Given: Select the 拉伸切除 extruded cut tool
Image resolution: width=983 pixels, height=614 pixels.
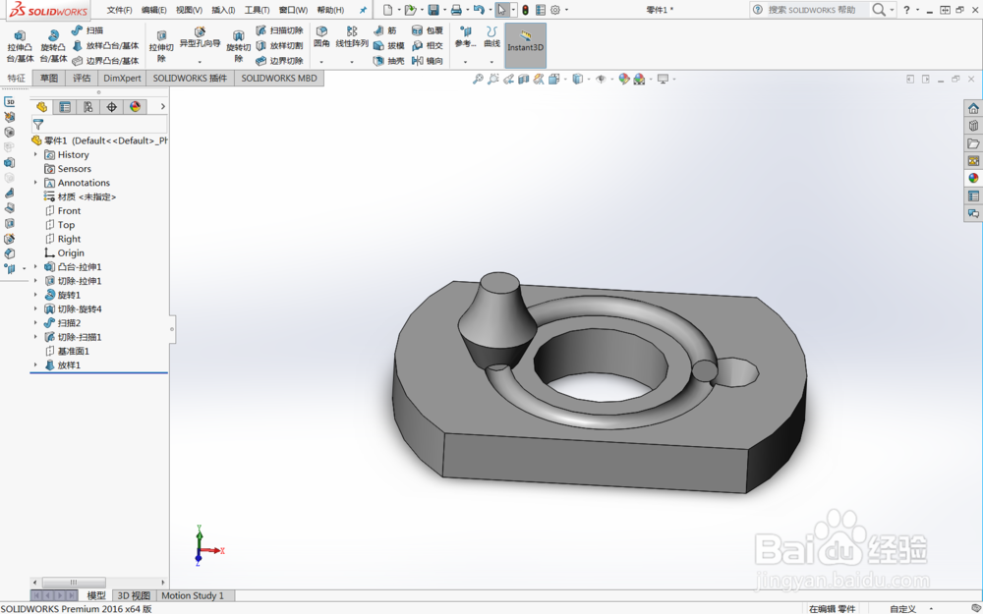Looking at the screenshot, I should pyautogui.click(x=161, y=46).
